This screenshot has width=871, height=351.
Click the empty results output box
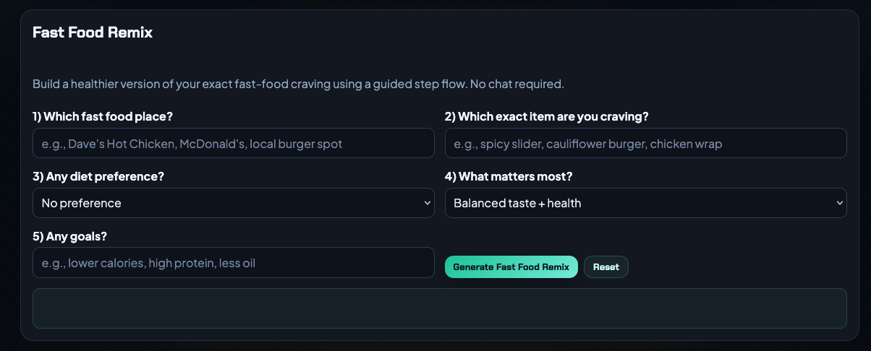[x=439, y=308]
